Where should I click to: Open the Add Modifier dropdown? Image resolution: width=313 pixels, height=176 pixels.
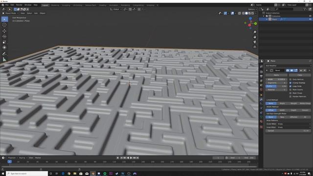click(288, 66)
